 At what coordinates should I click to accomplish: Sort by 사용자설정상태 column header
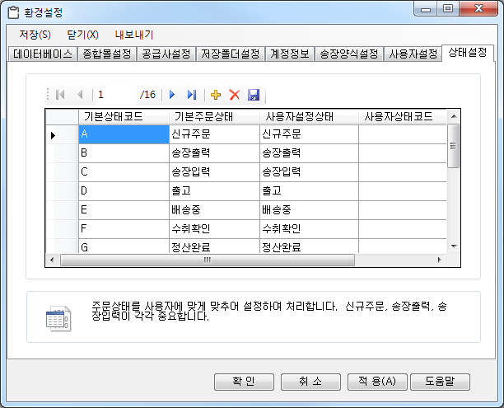pyautogui.click(x=309, y=116)
